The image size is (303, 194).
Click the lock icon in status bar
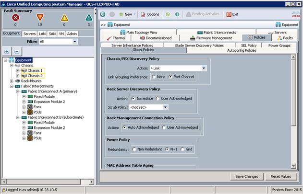4,190
